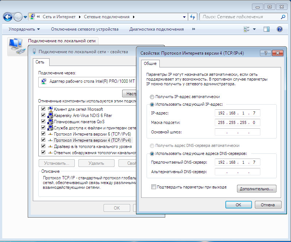The height and width of the screenshot is (242, 291).
Task: Enable Подтвердить параметры при выходе checkbox
Action: 154,187
